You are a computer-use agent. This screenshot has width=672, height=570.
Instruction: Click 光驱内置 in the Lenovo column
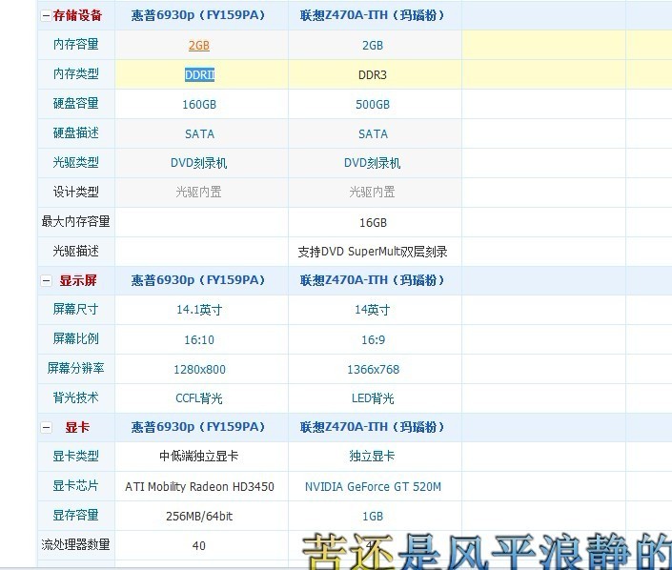[x=373, y=192]
